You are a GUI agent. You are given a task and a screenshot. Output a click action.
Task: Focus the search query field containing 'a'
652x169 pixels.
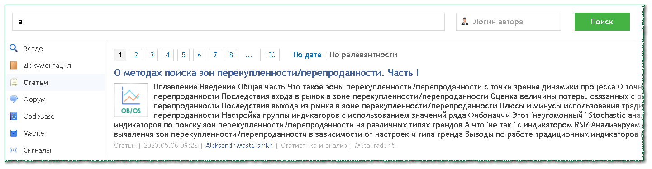pyautogui.click(x=228, y=22)
